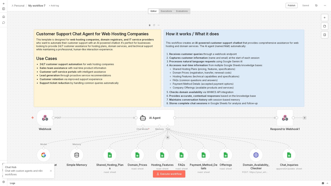Toggle the left sidebar panel icon
The image size is (331, 186).
4,9
